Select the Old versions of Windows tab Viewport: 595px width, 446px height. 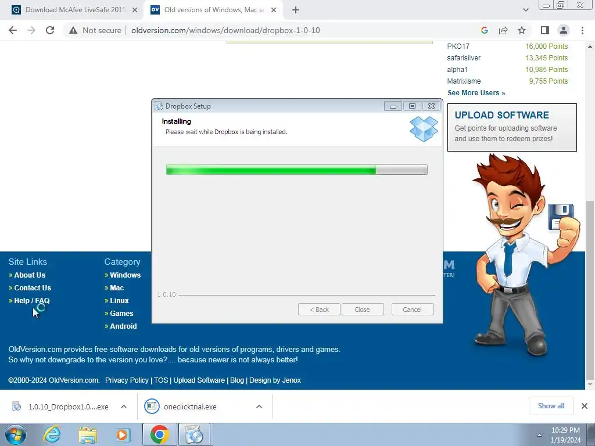[x=214, y=10]
